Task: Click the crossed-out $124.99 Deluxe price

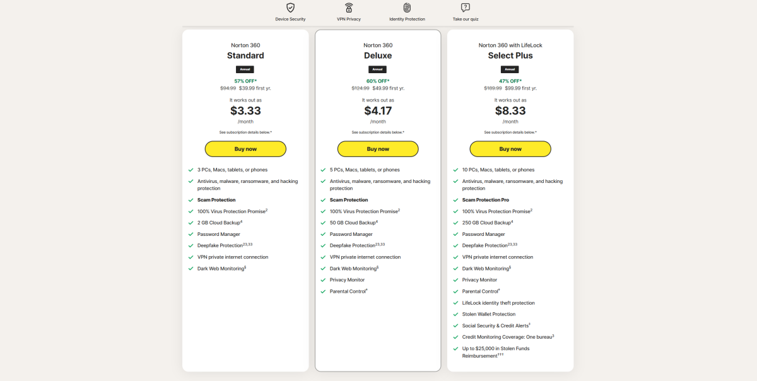Action: coord(361,88)
